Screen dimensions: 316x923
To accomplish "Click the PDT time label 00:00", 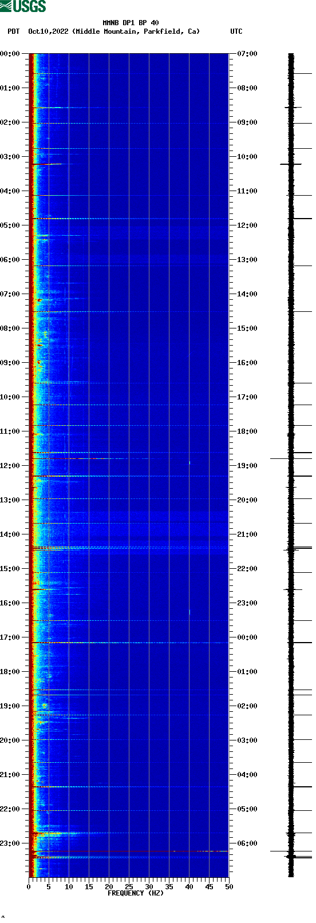I will pyautogui.click(x=10, y=54).
